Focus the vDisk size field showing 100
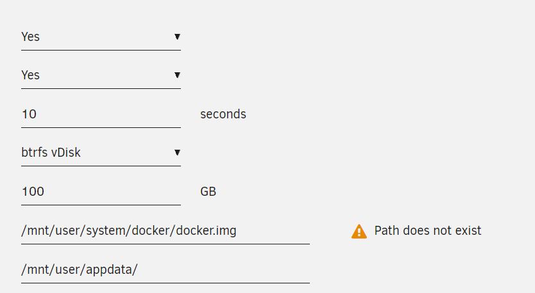This screenshot has height=293, width=535. (101, 191)
